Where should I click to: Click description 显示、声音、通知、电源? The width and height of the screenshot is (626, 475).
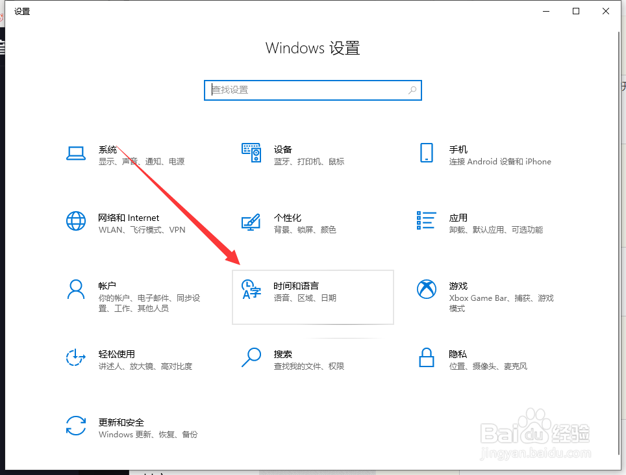[142, 161]
